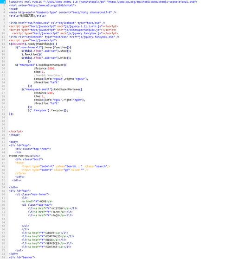The height and width of the screenshot is (259, 232).
Task: Select the jquery-1.11.1.min.js script line
Action: pyautogui.click(x=63, y=26)
